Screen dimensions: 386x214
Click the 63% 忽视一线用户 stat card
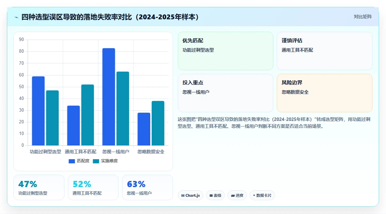pyautogui.click(x=148, y=188)
